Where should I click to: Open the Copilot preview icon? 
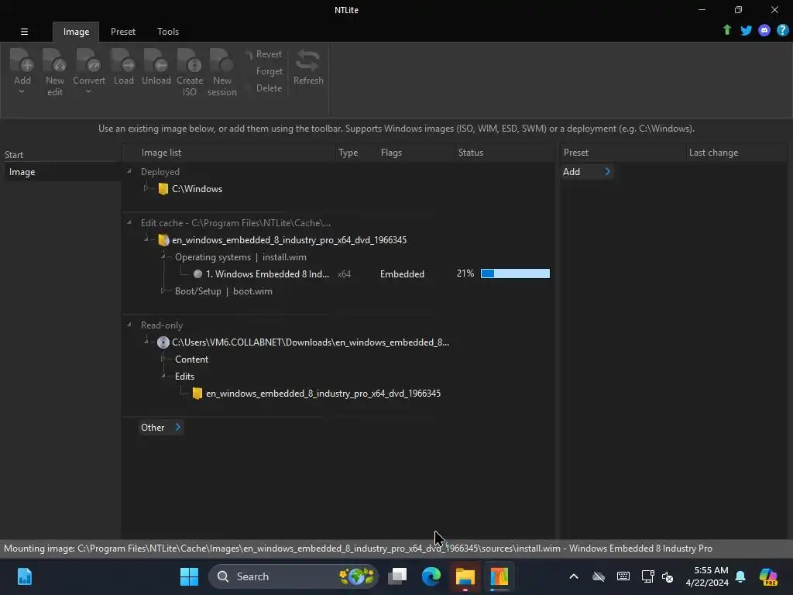tap(767, 576)
